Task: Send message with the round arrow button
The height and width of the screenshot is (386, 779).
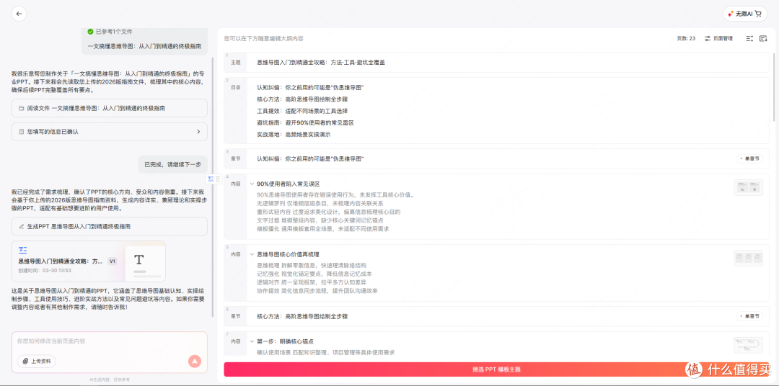Action: click(195, 362)
